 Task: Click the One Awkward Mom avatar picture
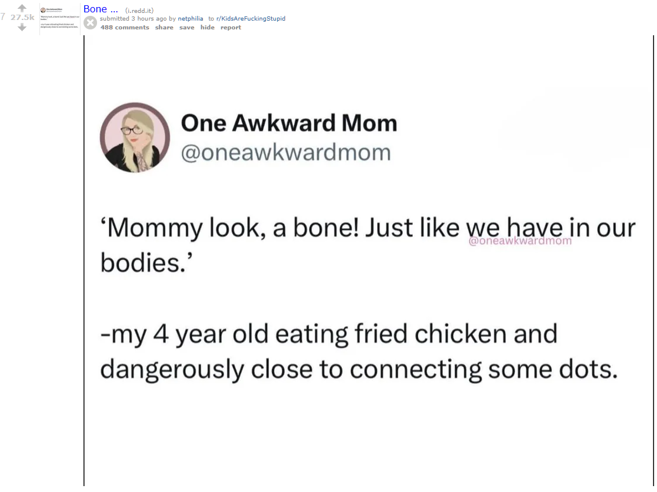coord(135,138)
